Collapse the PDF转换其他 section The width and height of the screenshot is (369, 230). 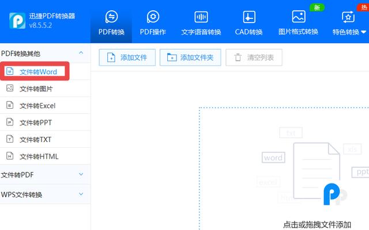tap(81, 53)
